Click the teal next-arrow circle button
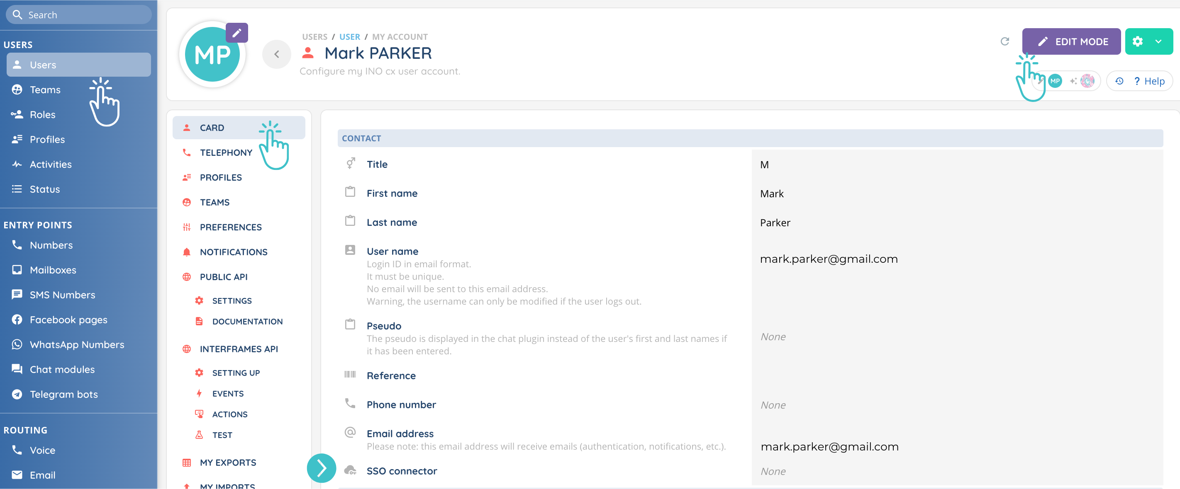The height and width of the screenshot is (489, 1180). (321, 467)
